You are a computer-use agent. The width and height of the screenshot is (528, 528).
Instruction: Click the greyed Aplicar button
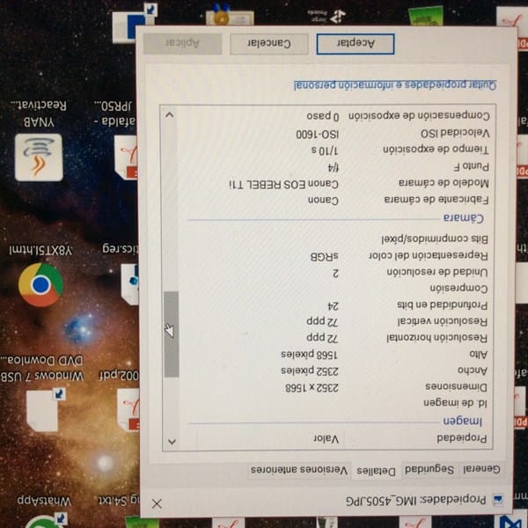182,43
